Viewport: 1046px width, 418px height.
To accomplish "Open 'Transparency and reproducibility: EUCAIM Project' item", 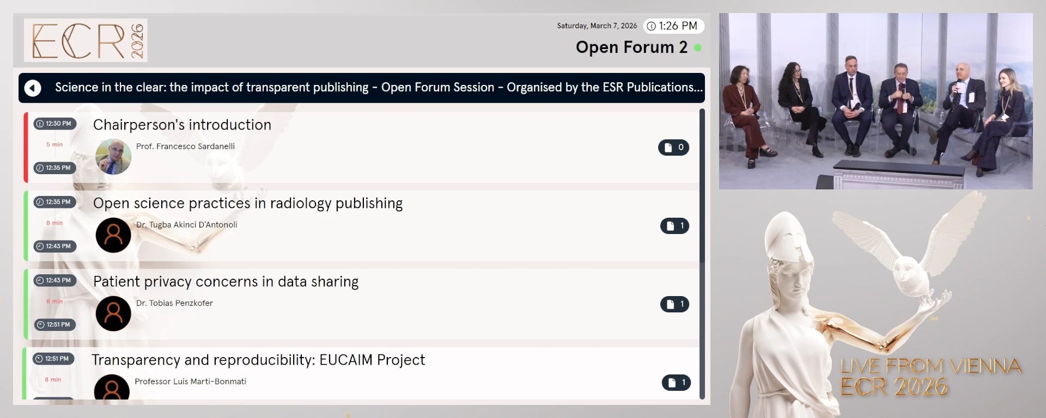I will [x=362, y=373].
